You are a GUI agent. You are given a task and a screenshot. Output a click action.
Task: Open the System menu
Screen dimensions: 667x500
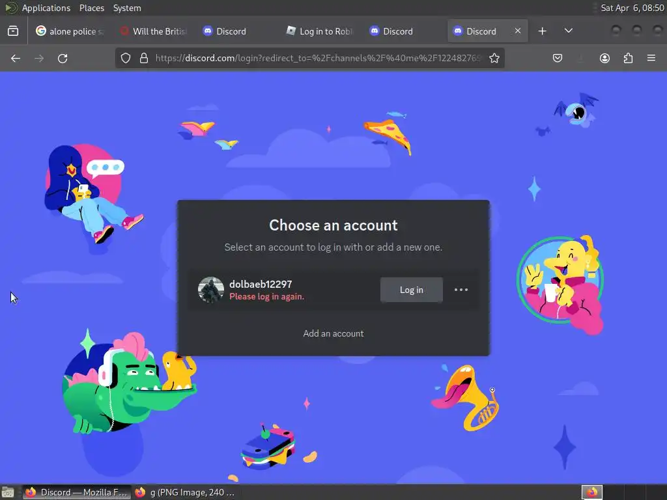pyautogui.click(x=127, y=8)
